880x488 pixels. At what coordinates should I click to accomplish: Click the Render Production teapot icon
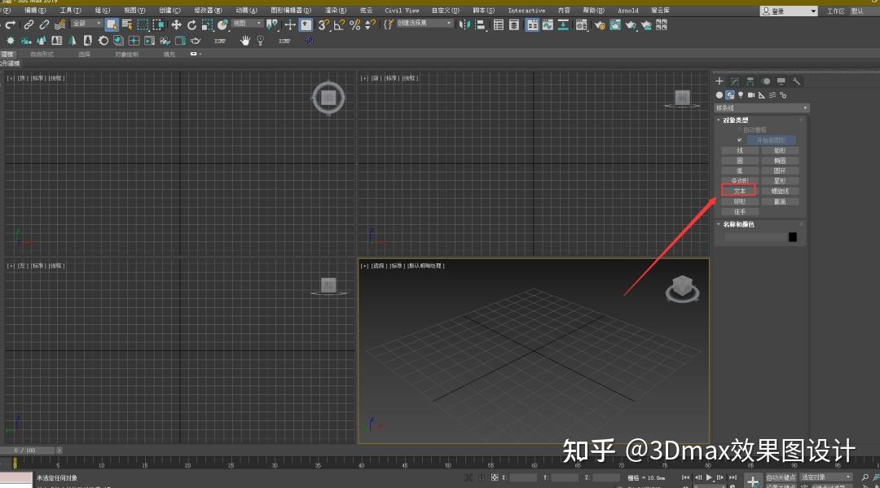[x=631, y=25]
